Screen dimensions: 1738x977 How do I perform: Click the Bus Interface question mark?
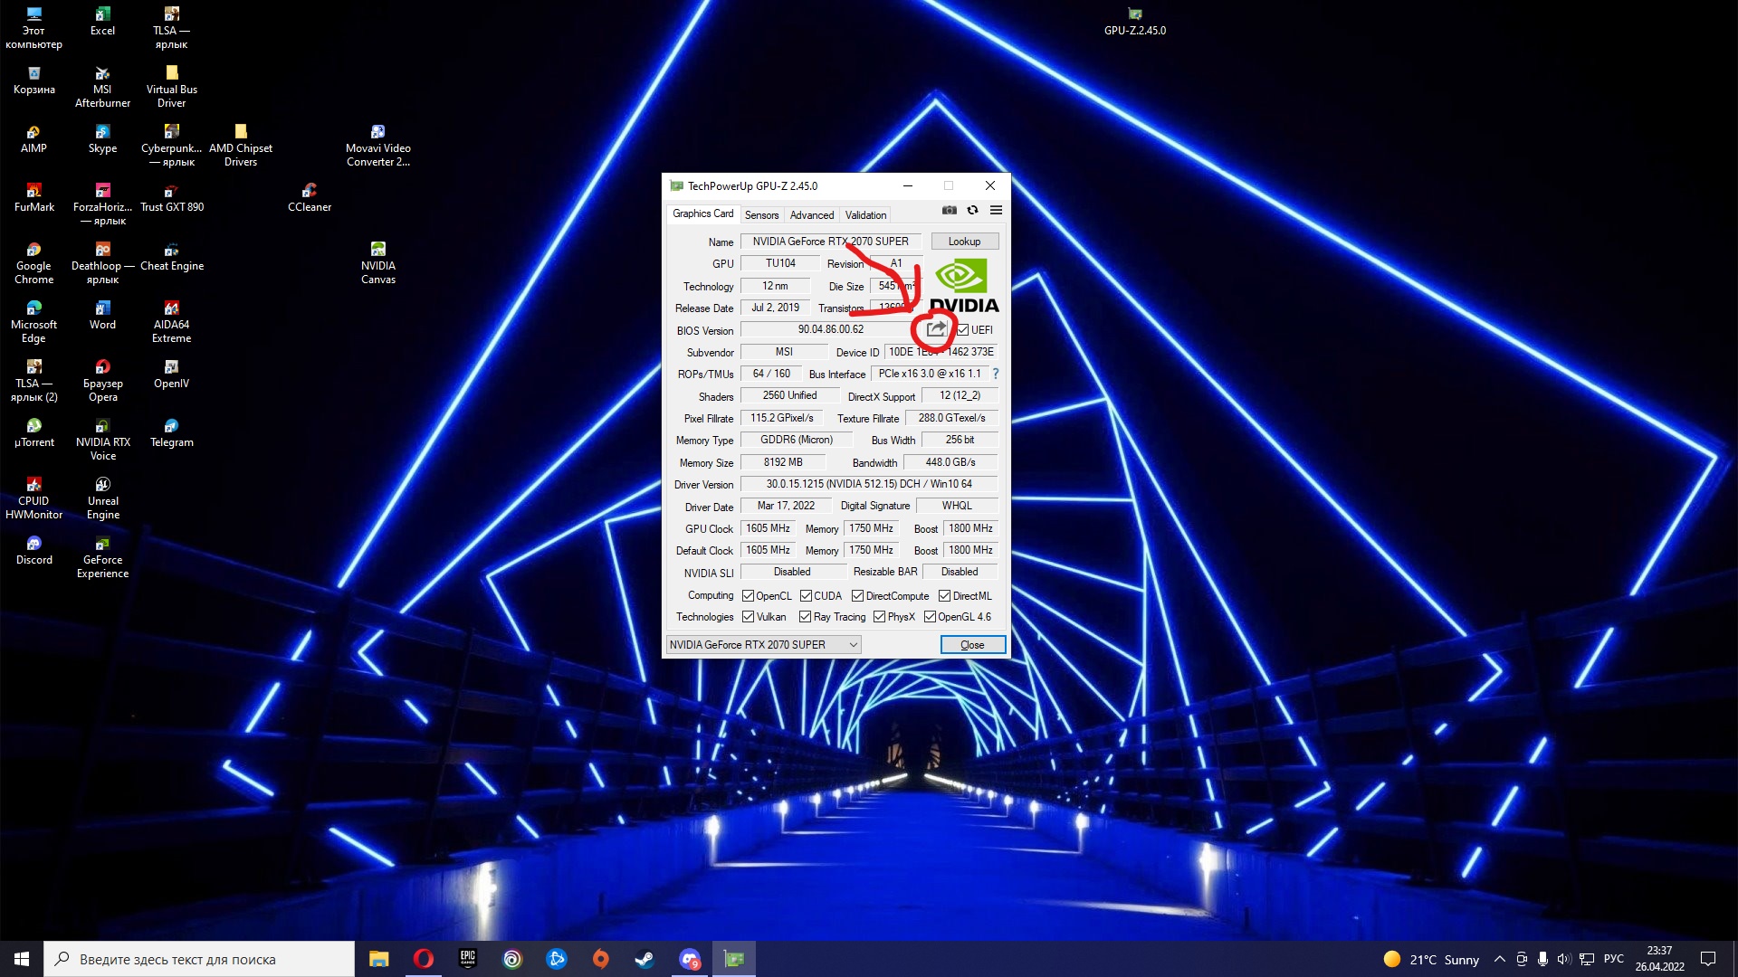pyautogui.click(x=996, y=374)
